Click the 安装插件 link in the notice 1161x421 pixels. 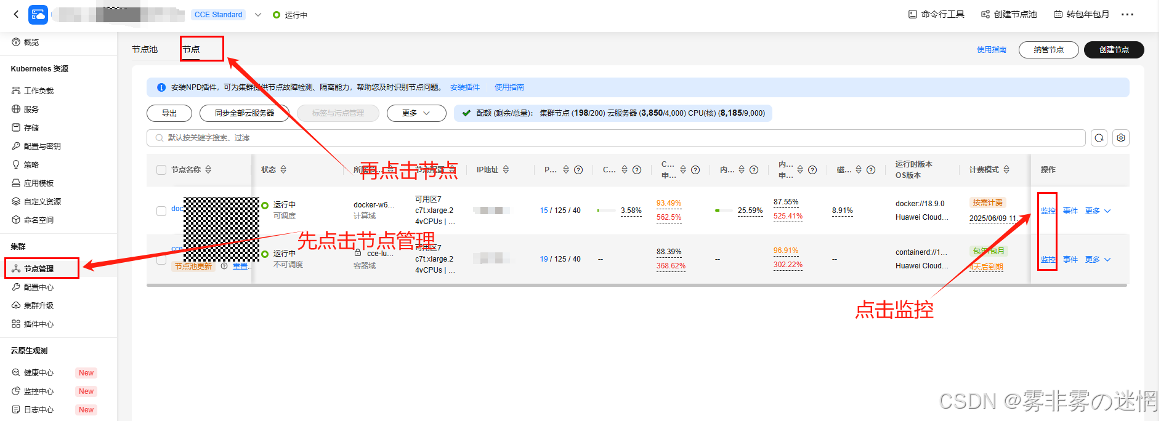pyautogui.click(x=464, y=87)
